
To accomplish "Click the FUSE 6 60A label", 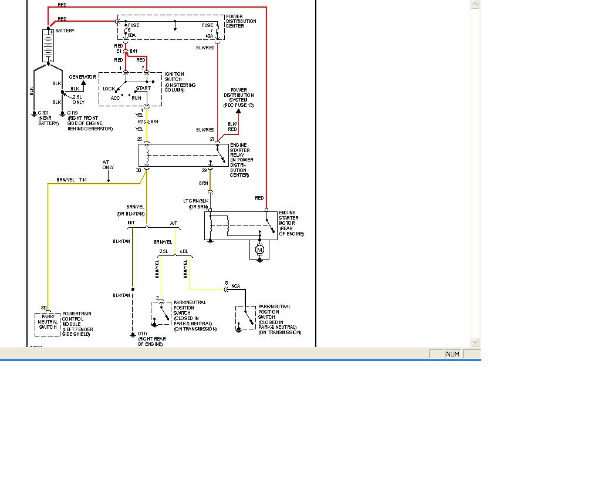I will pyautogui.click(x=133, y=31).
